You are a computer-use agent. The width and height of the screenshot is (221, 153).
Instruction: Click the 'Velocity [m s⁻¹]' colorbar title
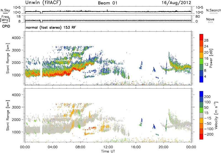pyautogui.click(x=216, y=115)
